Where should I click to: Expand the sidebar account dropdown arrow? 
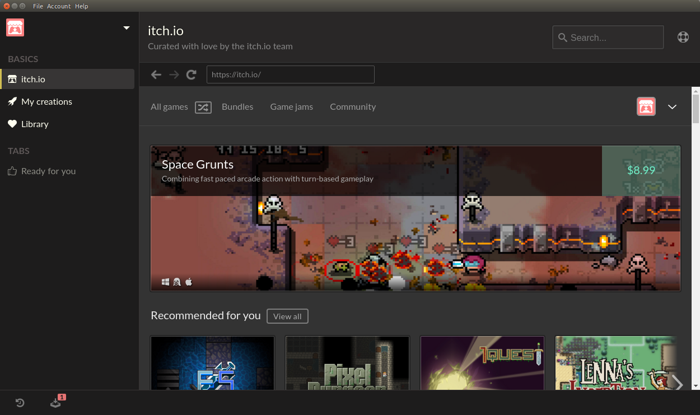127,28
